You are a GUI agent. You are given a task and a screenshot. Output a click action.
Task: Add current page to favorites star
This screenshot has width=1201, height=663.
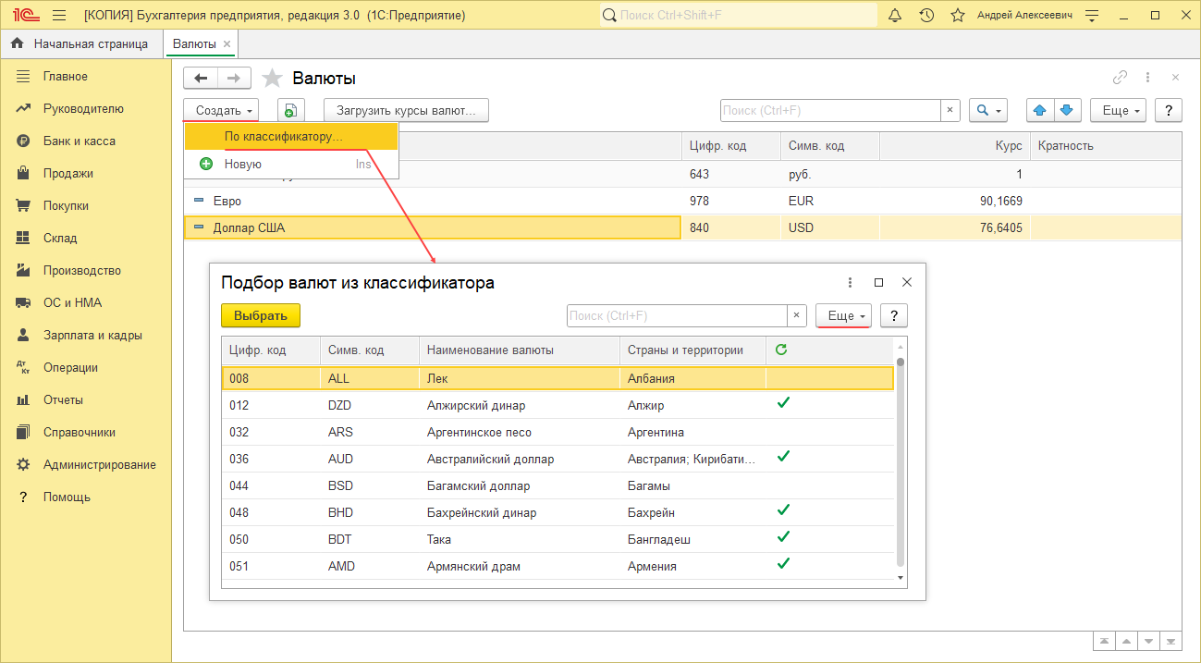[272, 79]
